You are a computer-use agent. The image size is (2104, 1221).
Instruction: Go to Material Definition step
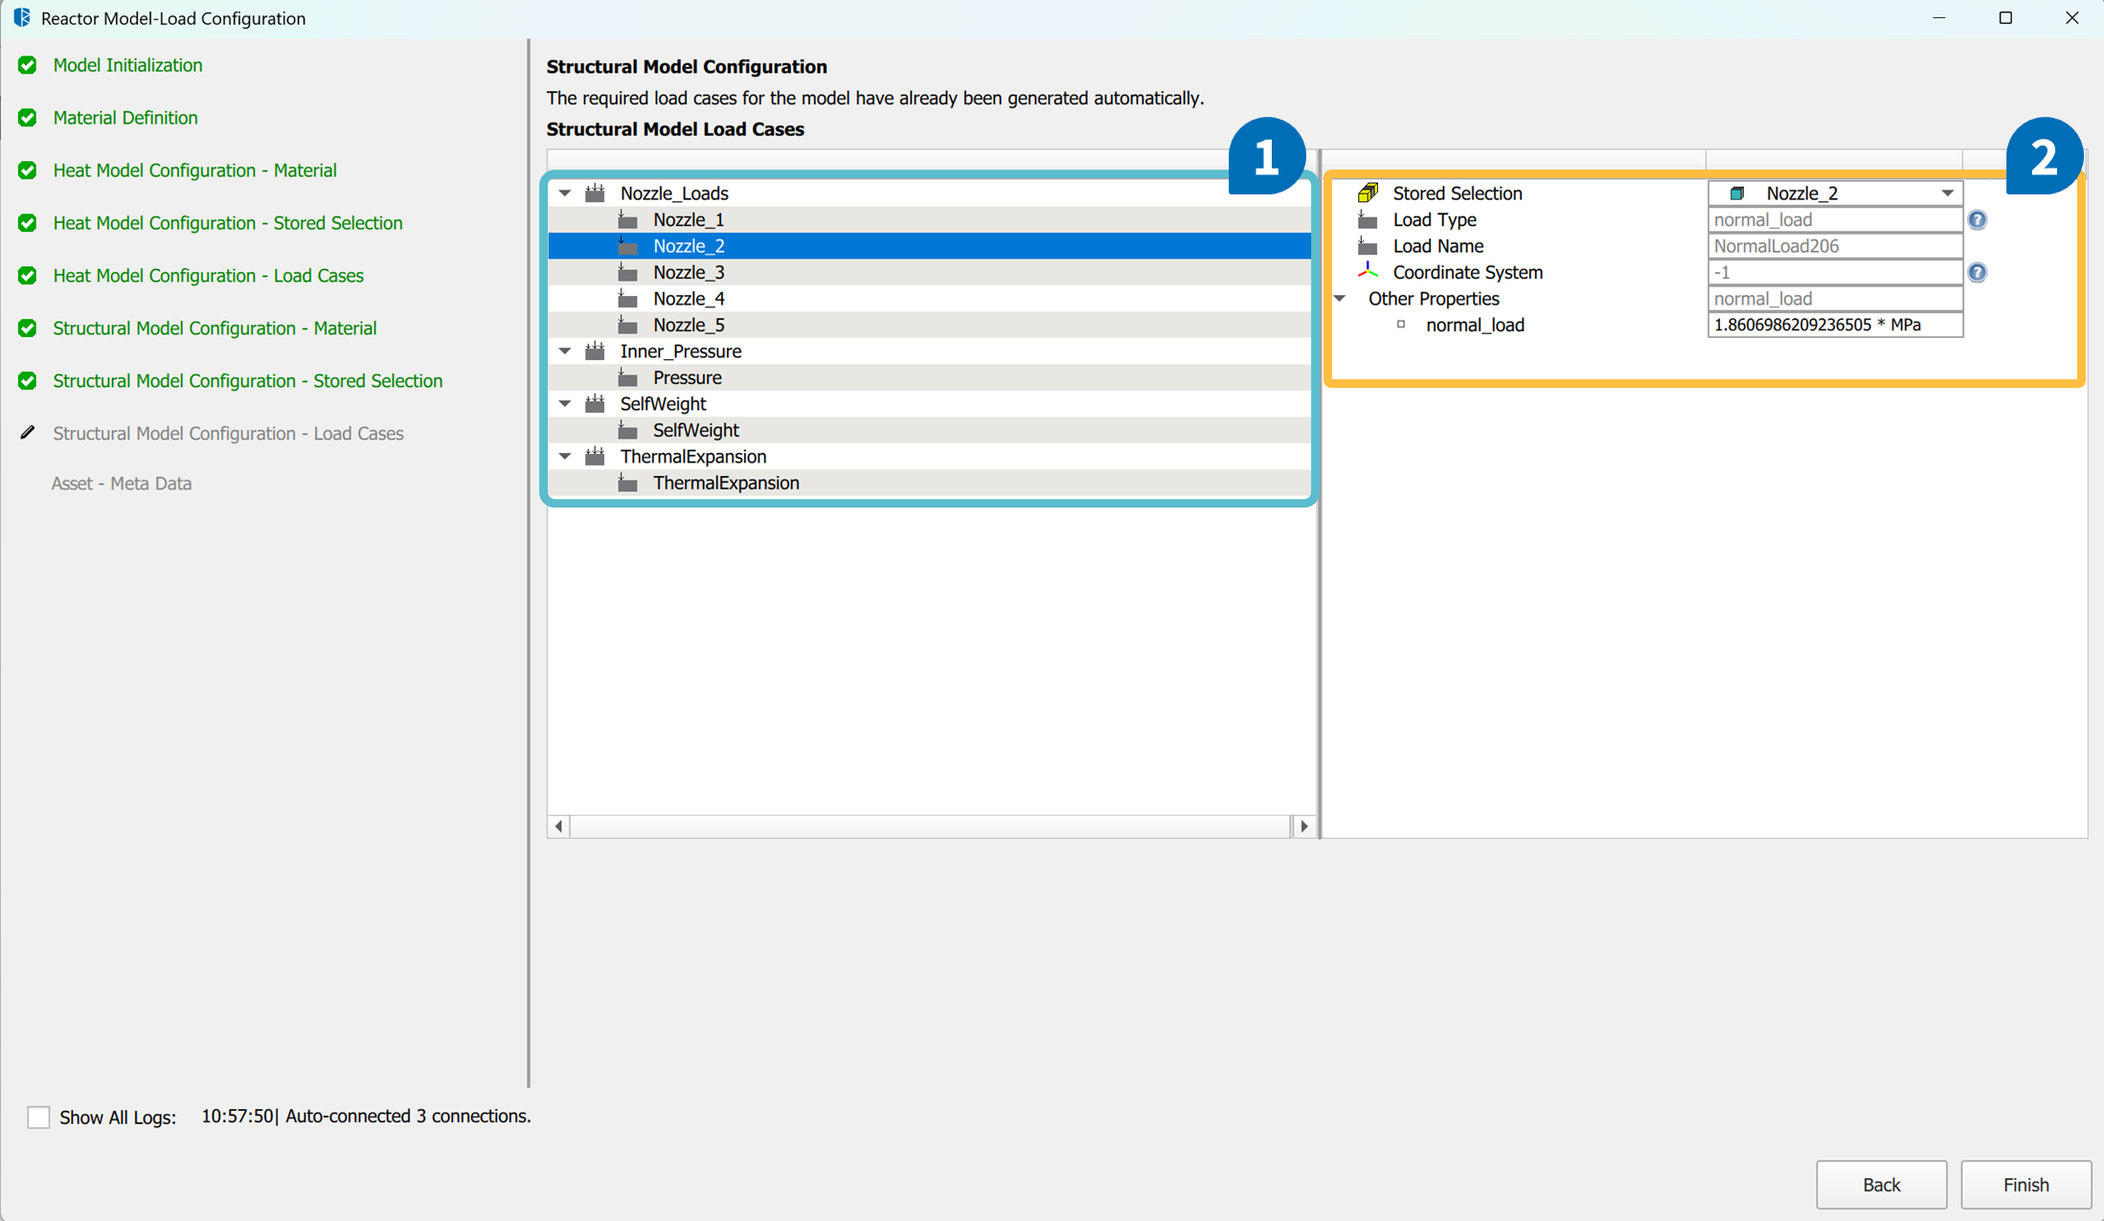click(x=125, y=118)
